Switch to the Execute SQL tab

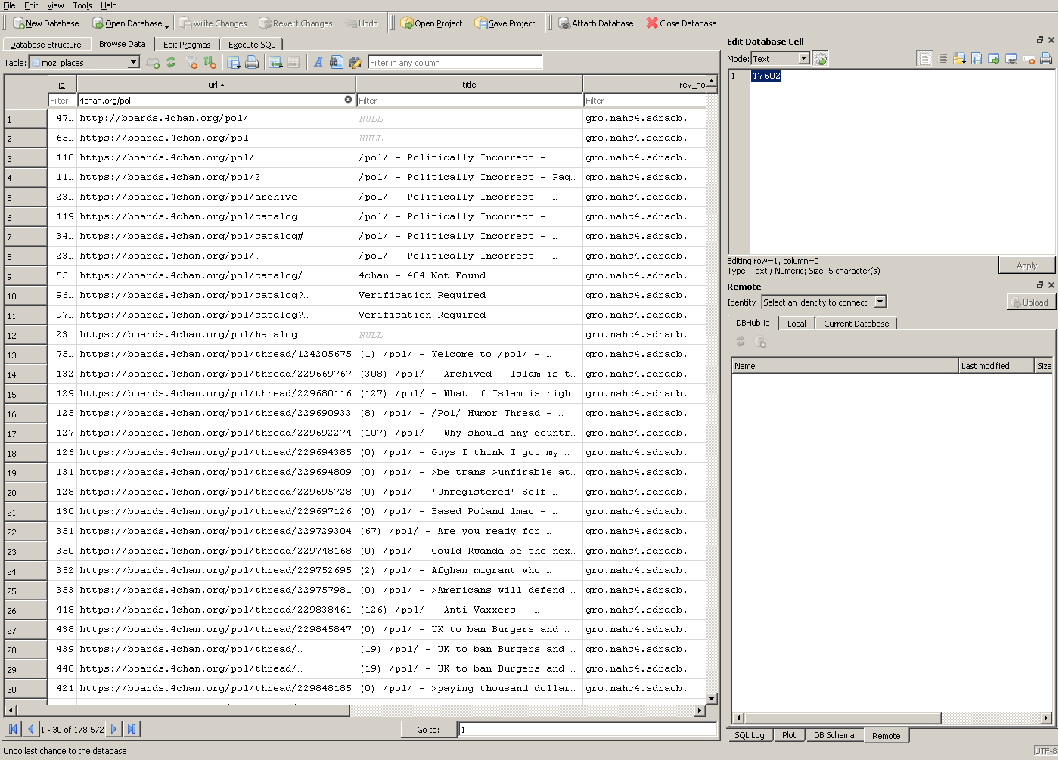[x=251, y=45]
